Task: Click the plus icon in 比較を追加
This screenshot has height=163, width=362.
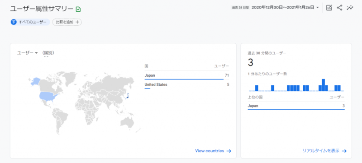Action: tap(77, 22)
